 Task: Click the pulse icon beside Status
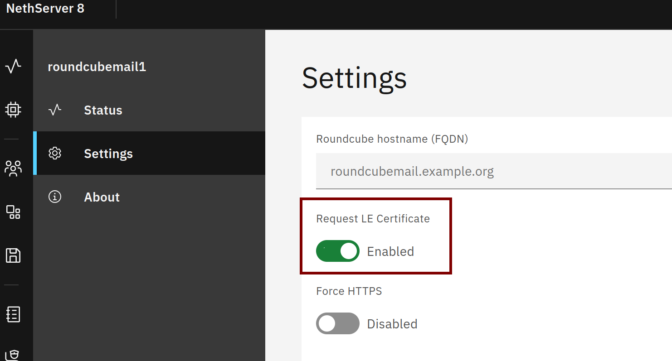tap(55, 110)
